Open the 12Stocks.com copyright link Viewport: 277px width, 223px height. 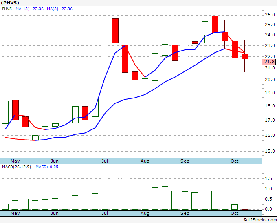pyautogui.click(x=260, y=220)
